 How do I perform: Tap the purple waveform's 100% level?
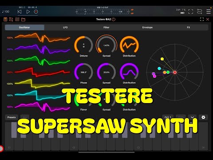[10, 49]
